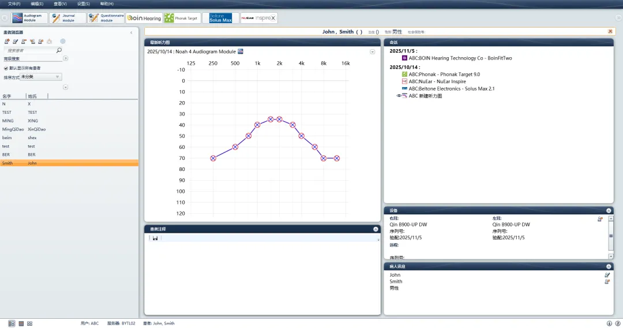Viewport: 623px width, 328px height.
Task: Collapse the devices panel
Action: pyautogui.click(x=609, y=211)
